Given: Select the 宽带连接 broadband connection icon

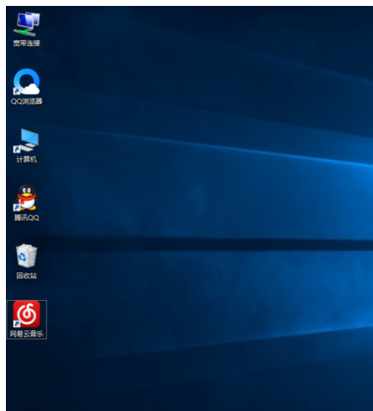Looking at the screenshot, I should [27, 24].
